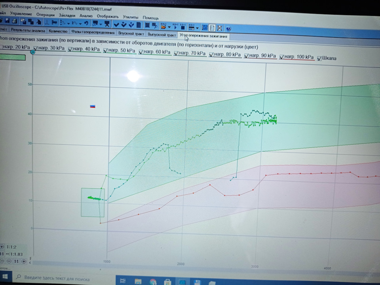Viewport: 380px width, 285px height.
Task: Reset zoom with the 1:1 button between minus and plus
Action: click(x=16, y=262)
